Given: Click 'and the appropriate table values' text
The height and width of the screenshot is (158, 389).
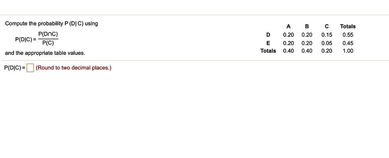Looking at the screenshot, I should click(45, 53).
